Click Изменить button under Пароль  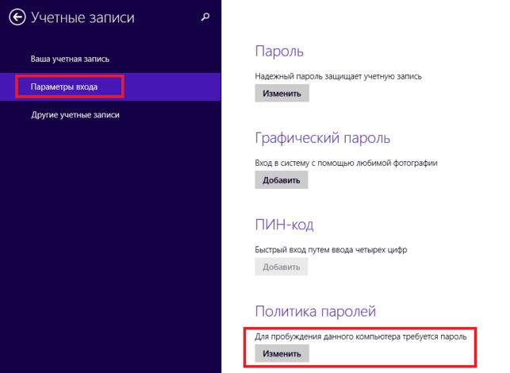point(282,94)
